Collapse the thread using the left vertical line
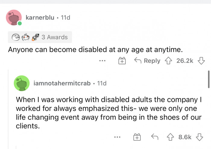This screenshot has height=149, width=211. click(8, 109)
